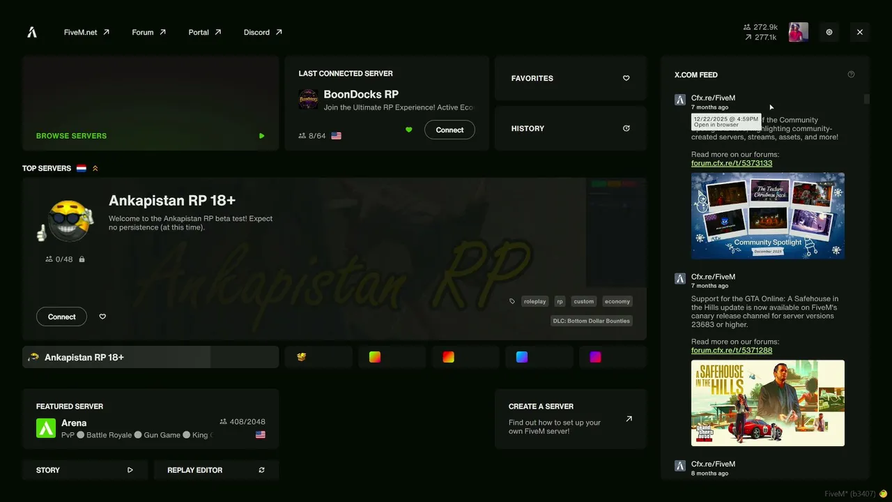Click BoonDocks RP 8/64 player count
Screen dimensions: 892x502
point(312,136)
